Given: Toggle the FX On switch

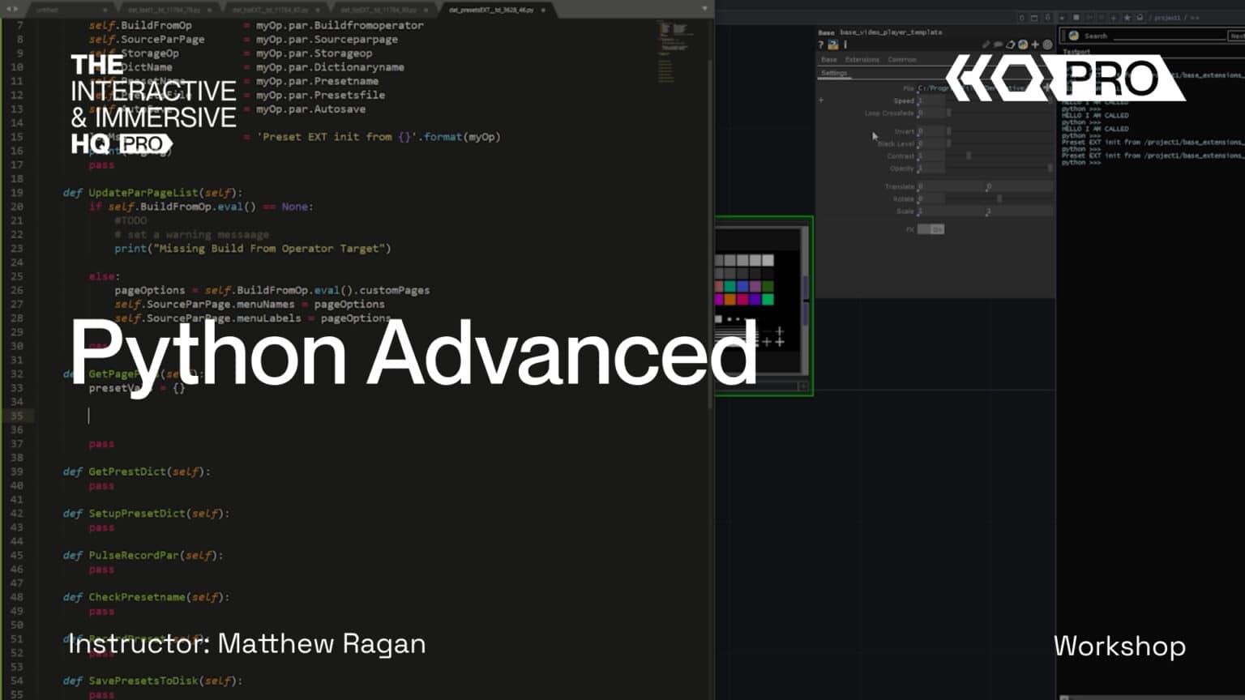Looking at the screenshot, I should click(931, 229).
